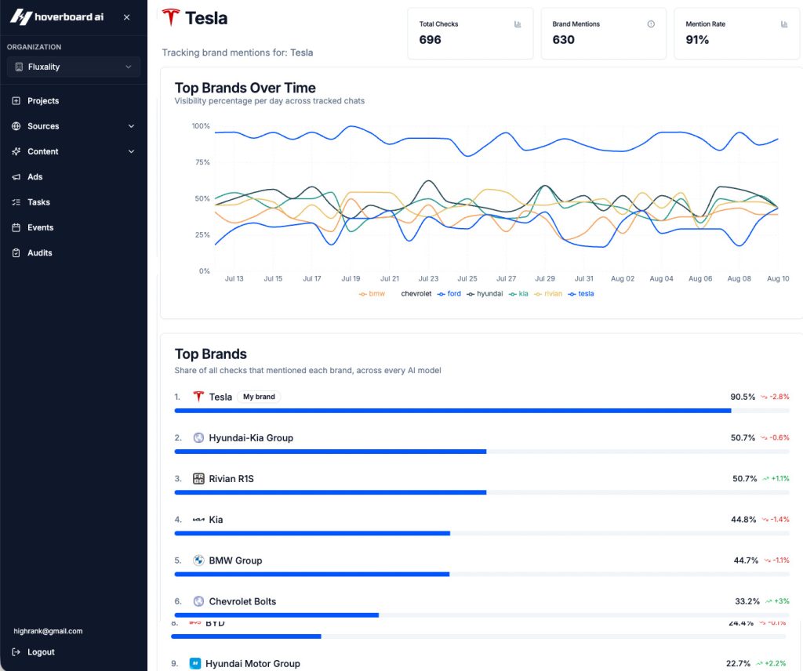Click the Tesla logo in page header
803x671 pixels.
pos(170,17)
